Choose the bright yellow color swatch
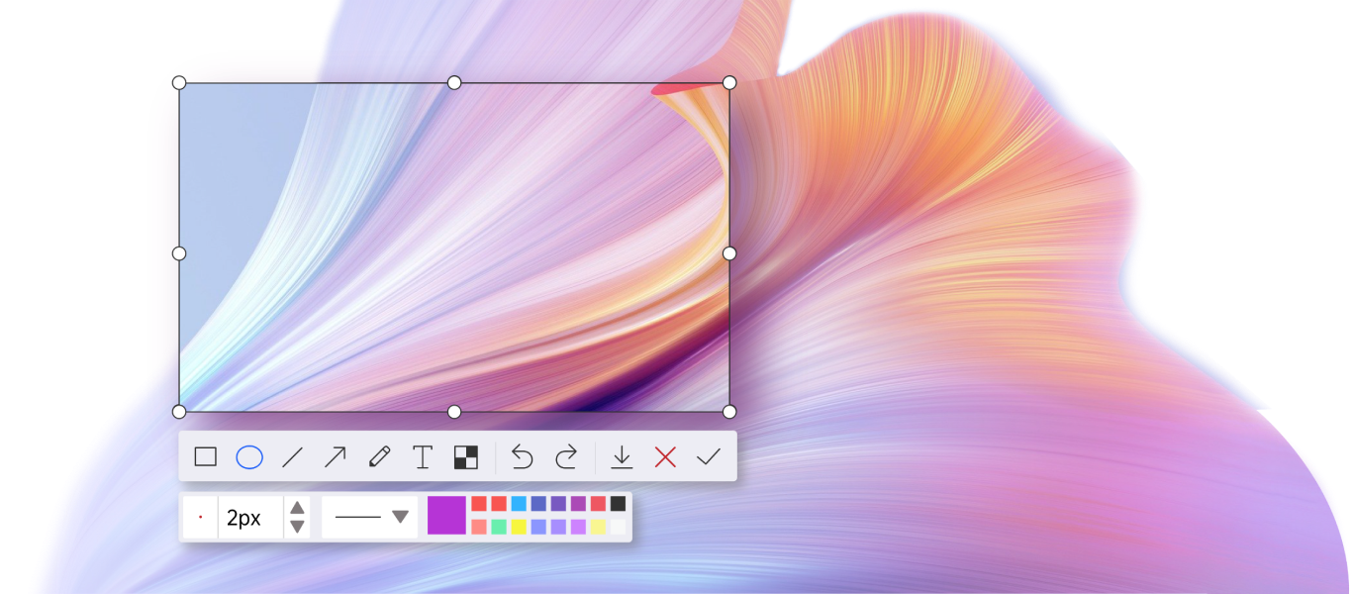The height and width of the screenshot is (594, 1354). (519, 527)
